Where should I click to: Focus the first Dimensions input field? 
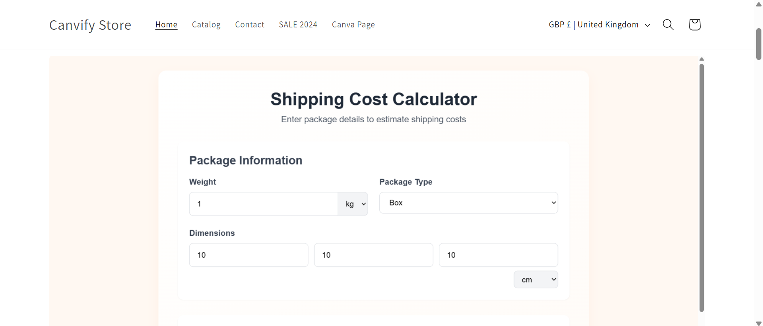(x=249, y=255)
